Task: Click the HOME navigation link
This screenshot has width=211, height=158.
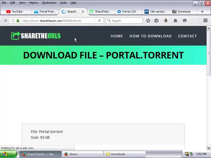Action: point(117,36)
